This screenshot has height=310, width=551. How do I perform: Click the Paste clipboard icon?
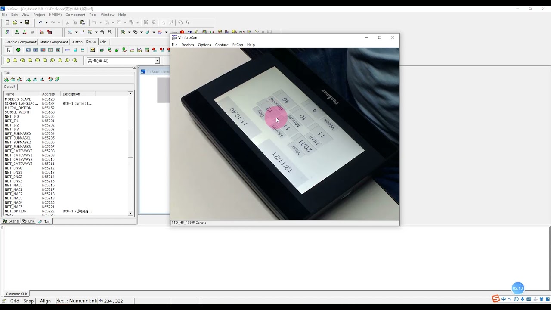tap(82, 22)
